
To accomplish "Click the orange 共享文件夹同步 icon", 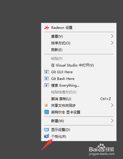I will (x=46, y=105).
